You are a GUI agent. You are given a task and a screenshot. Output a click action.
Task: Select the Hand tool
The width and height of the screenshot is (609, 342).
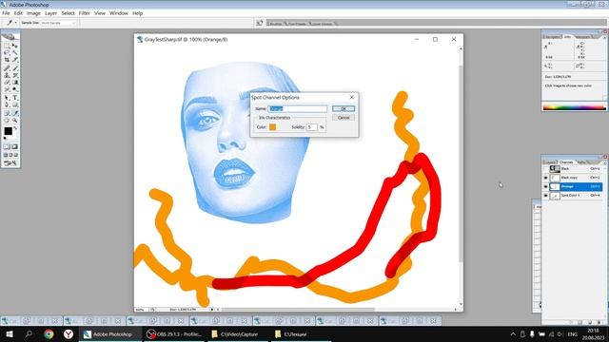[x=7, y=121]
